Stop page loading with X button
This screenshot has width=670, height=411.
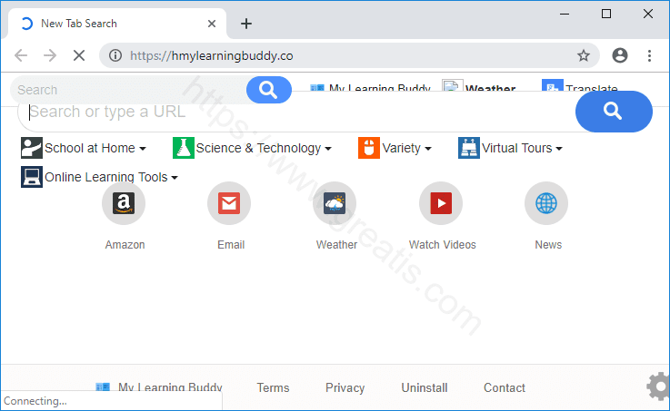click(78, 55)
